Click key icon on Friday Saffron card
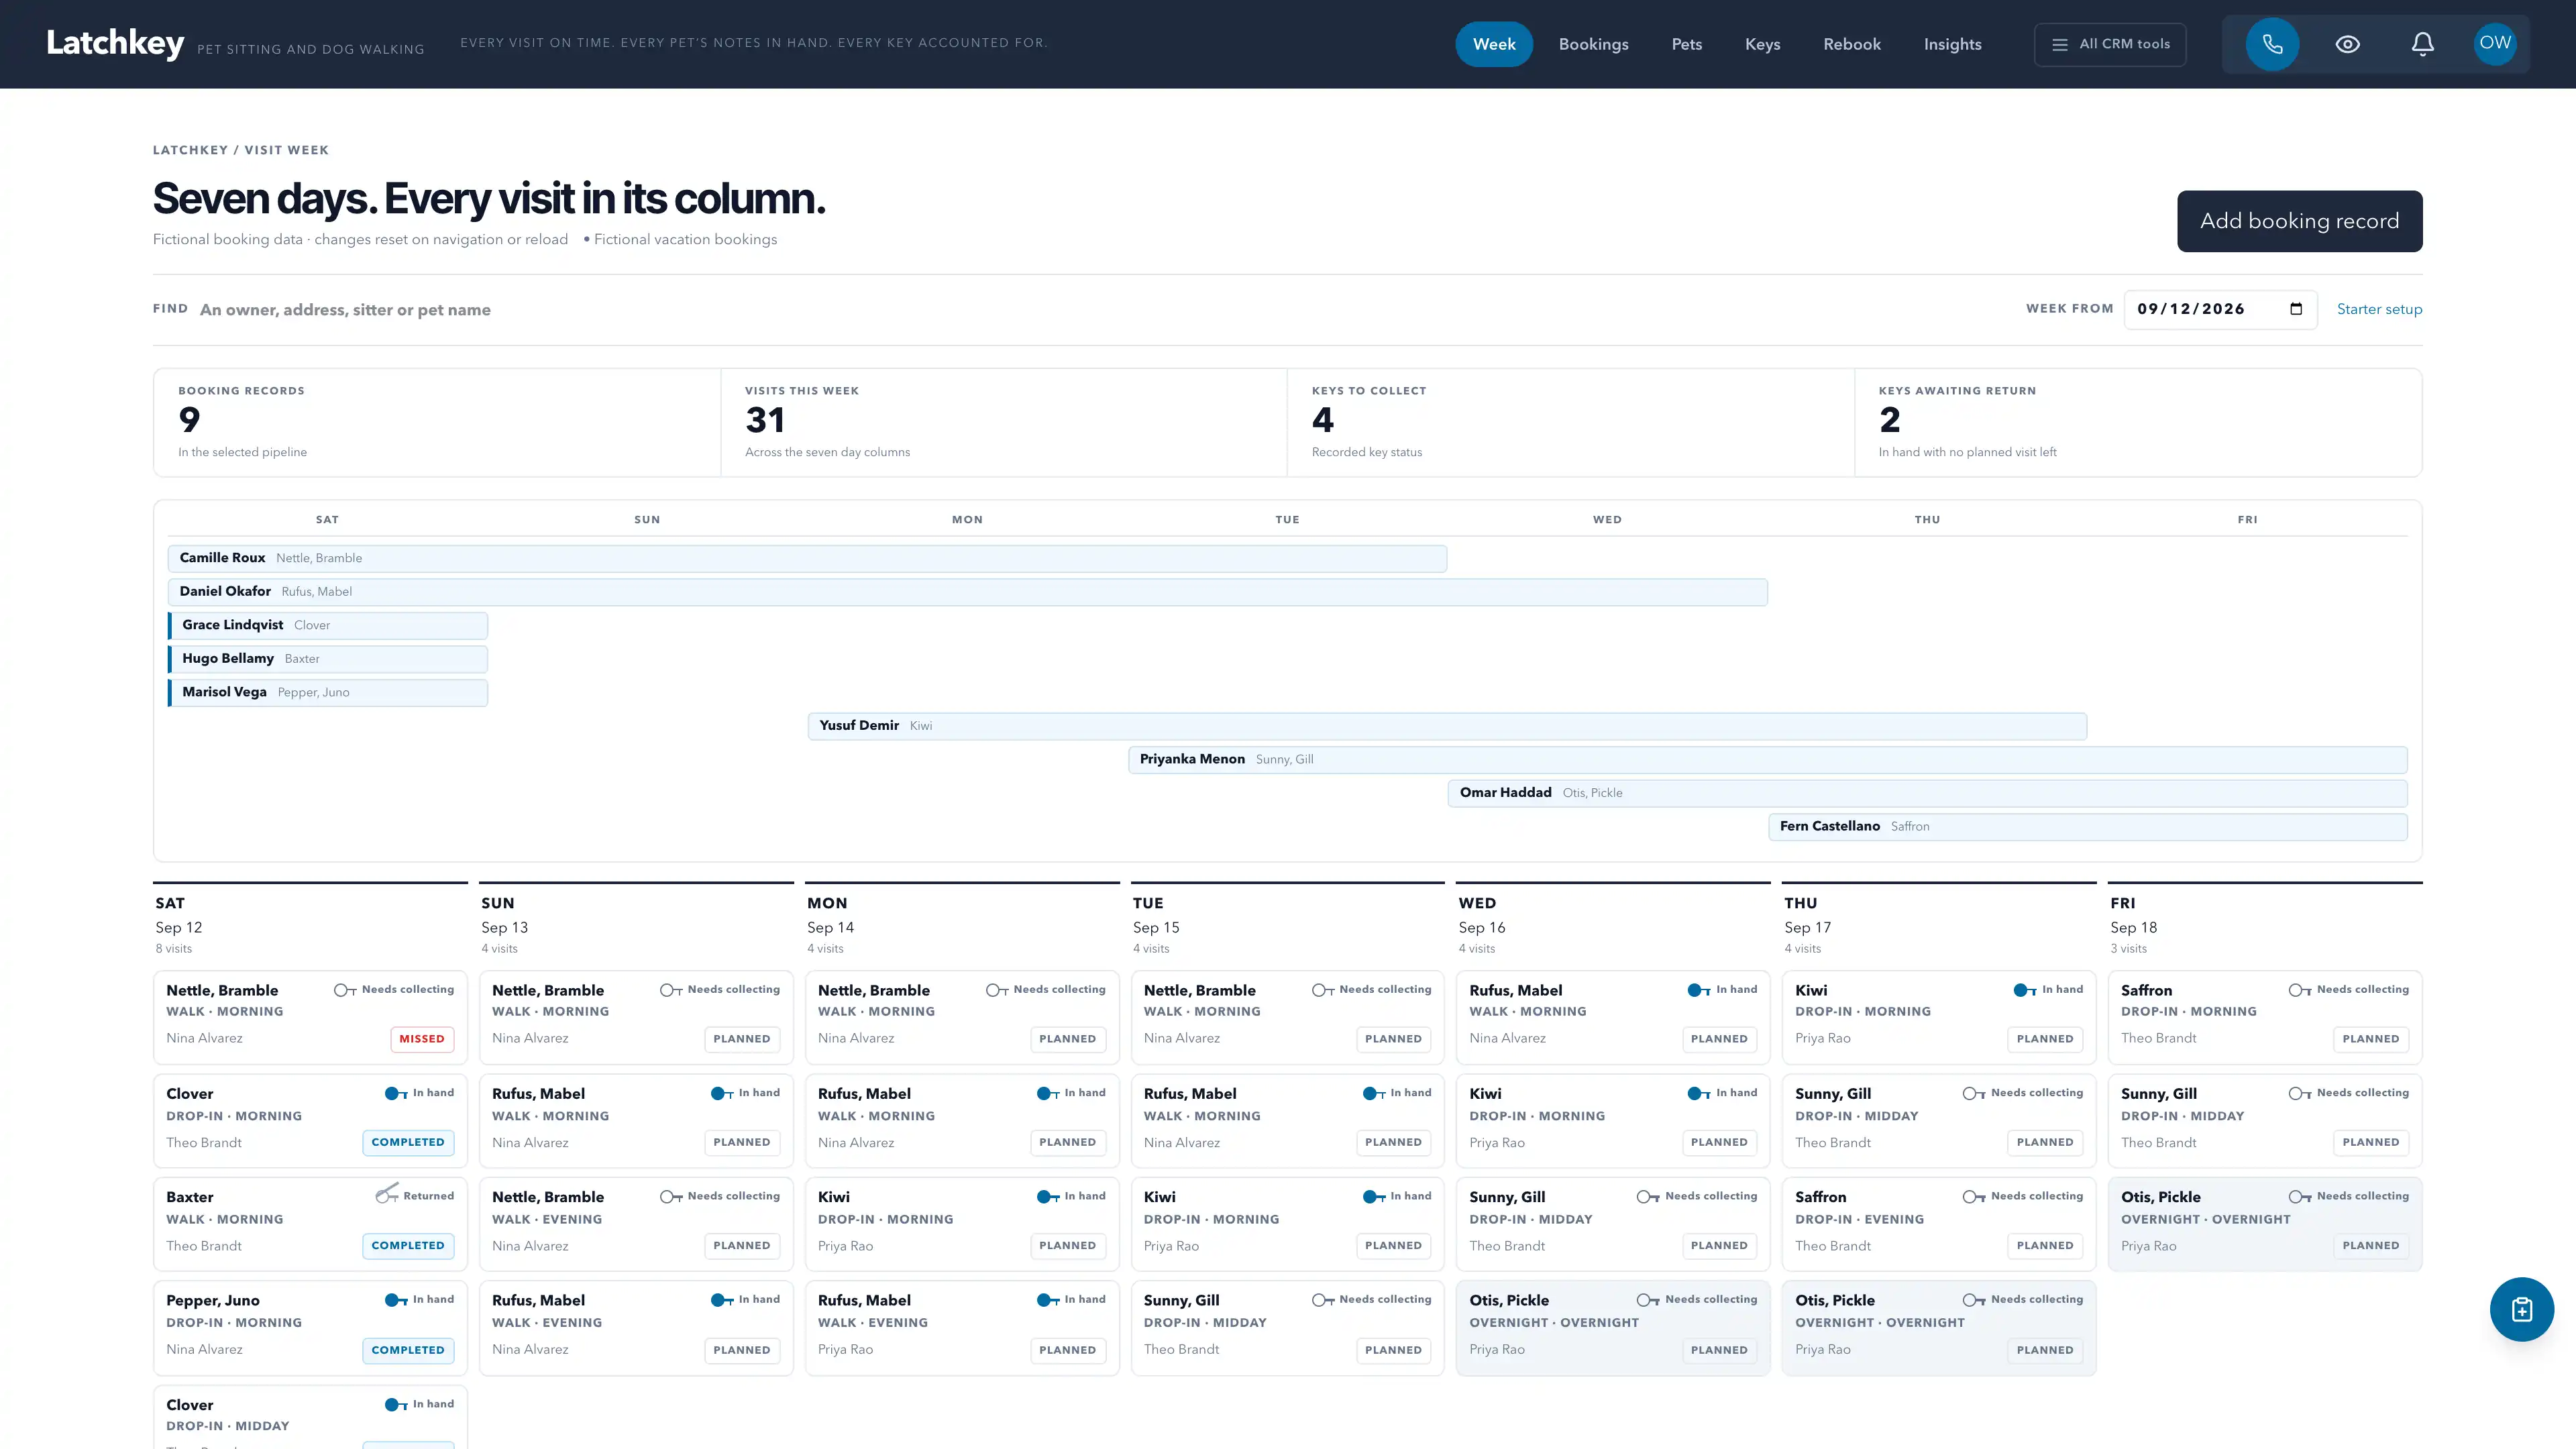This screenshot has height=1449, width=2576. click(x=2300, y=990)
